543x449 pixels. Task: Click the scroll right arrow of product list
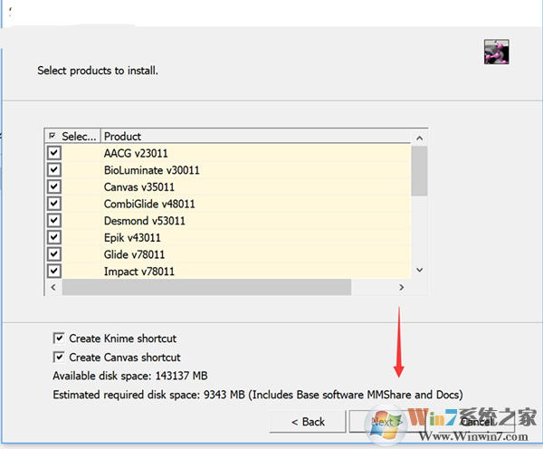[401, 287]
